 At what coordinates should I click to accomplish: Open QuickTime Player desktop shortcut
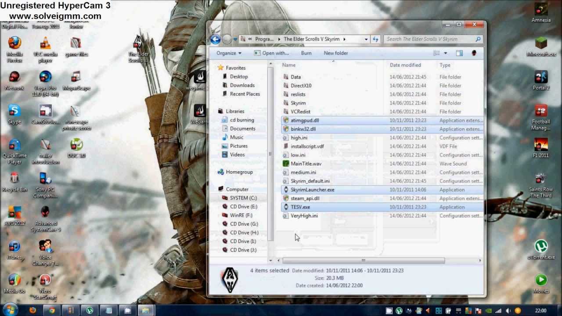(x=14, y=151)
